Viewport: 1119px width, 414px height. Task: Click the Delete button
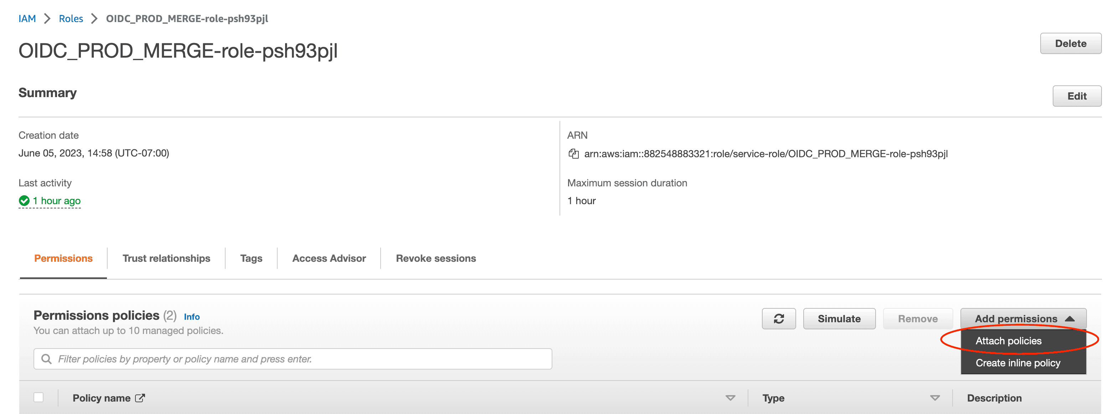click(1070, 43)
